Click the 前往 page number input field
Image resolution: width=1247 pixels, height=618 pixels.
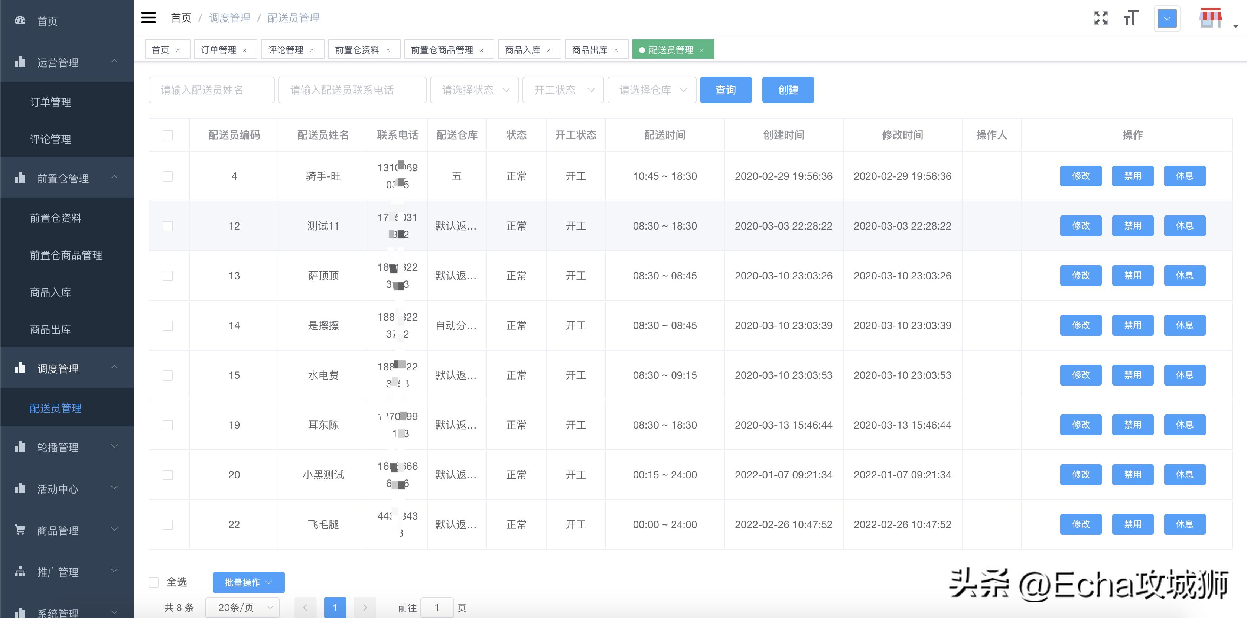tap(437, 607)
